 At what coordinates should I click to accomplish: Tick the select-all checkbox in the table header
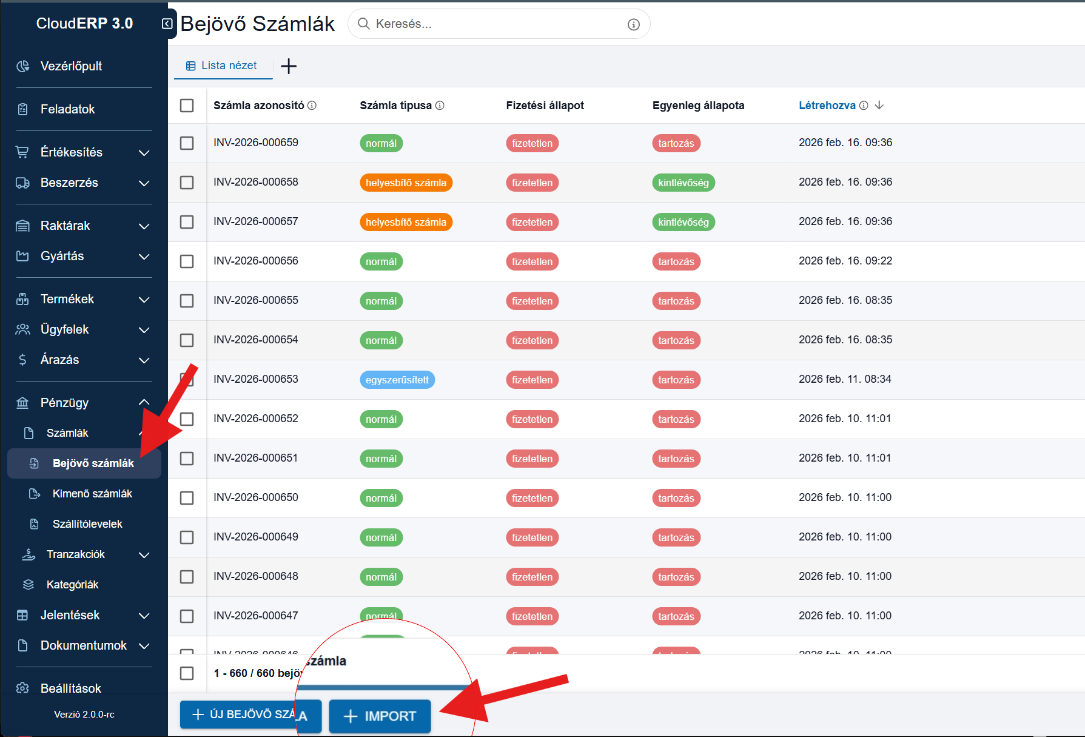pyautogui.click(x=187, y=106)
